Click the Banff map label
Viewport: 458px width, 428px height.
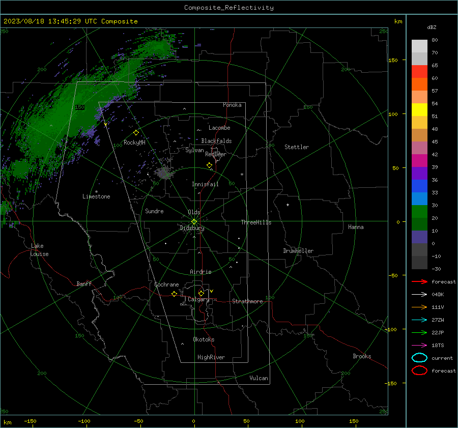point(84,283)
